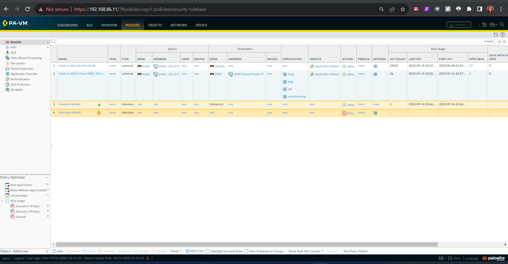Bookmark page with the star icon
This screenshot has height=264, width=508.
[403, 9]
